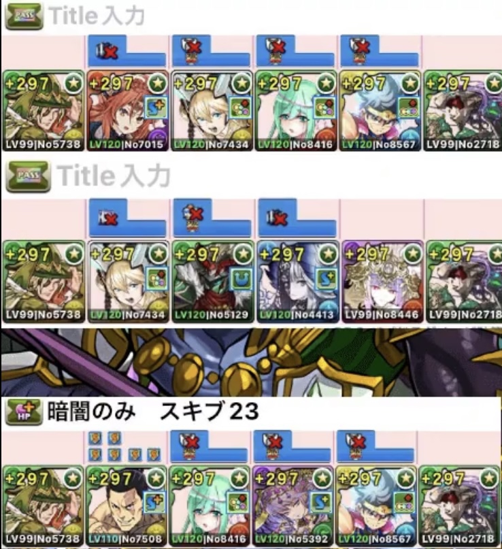This screenshot has width=502, height=549.
Task: Click the purple monster banner artwork
Action: coord(251,362)
